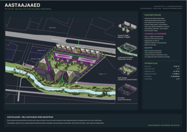Viewport: 187px width, 132px height.
Task: Click the subtitle 'Üks pikk serv. Kaks paari'
Action: [x=13, y=9]
